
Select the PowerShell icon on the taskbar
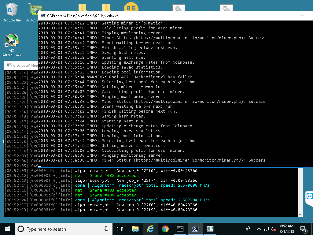coord(195,229)
